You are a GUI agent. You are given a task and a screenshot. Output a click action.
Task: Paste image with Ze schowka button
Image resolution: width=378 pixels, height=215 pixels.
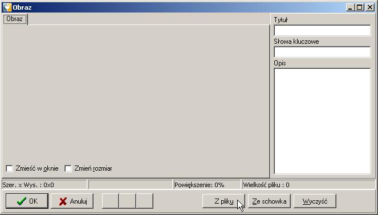269,201
